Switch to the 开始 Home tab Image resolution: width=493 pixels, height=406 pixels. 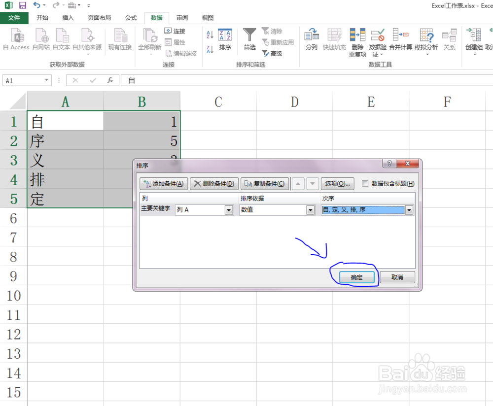click(x=42, y=18)
